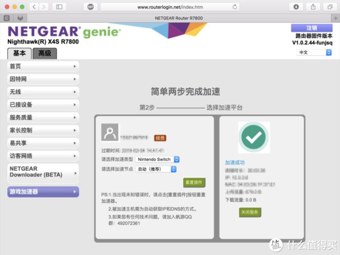The height and width of the screenshot is (255, 340).
Task: Click the green success checkmark icon
Action: 254,137
